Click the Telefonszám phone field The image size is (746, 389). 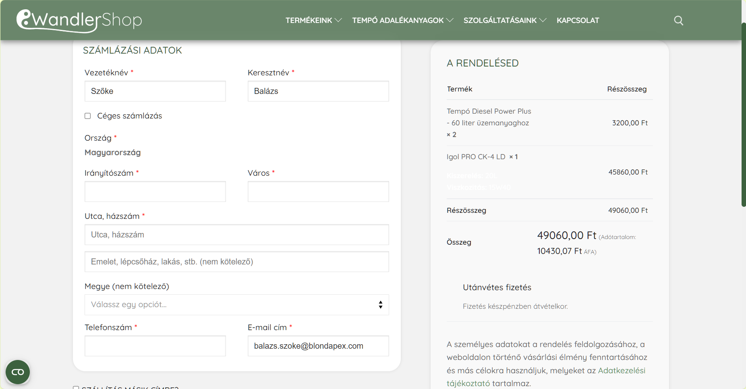tap(155, 346)
